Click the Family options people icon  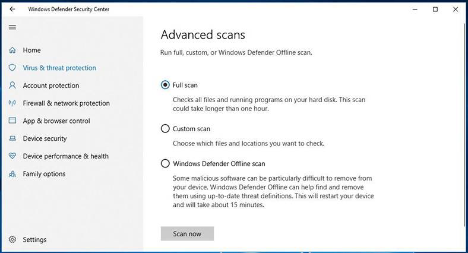[x=12, y=173]
